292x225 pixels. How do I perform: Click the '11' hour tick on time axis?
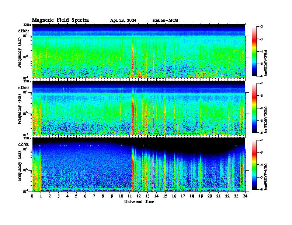pyautogui.click(x=130, y=196)
